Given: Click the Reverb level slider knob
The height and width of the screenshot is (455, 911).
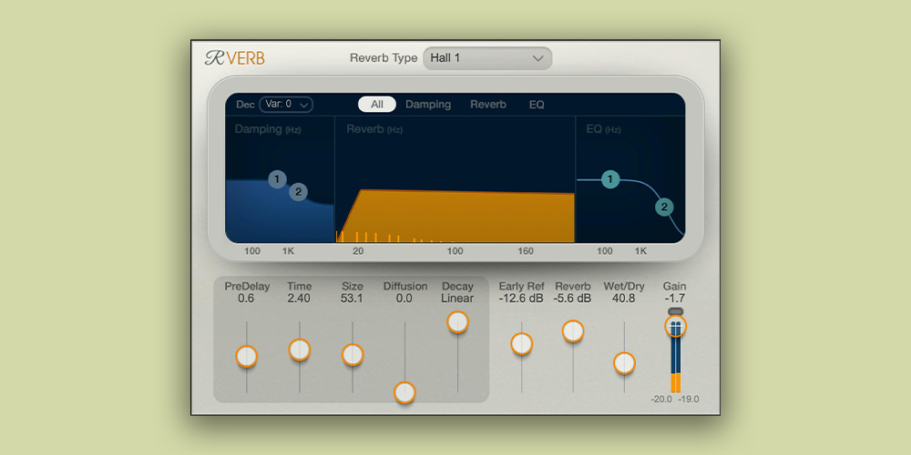Looking at the screenshot, I should (x=573, y=331).
